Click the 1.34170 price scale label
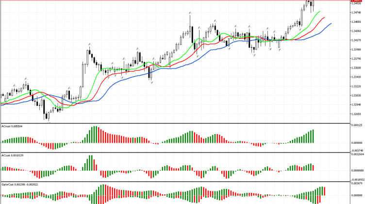 (356, 40)
